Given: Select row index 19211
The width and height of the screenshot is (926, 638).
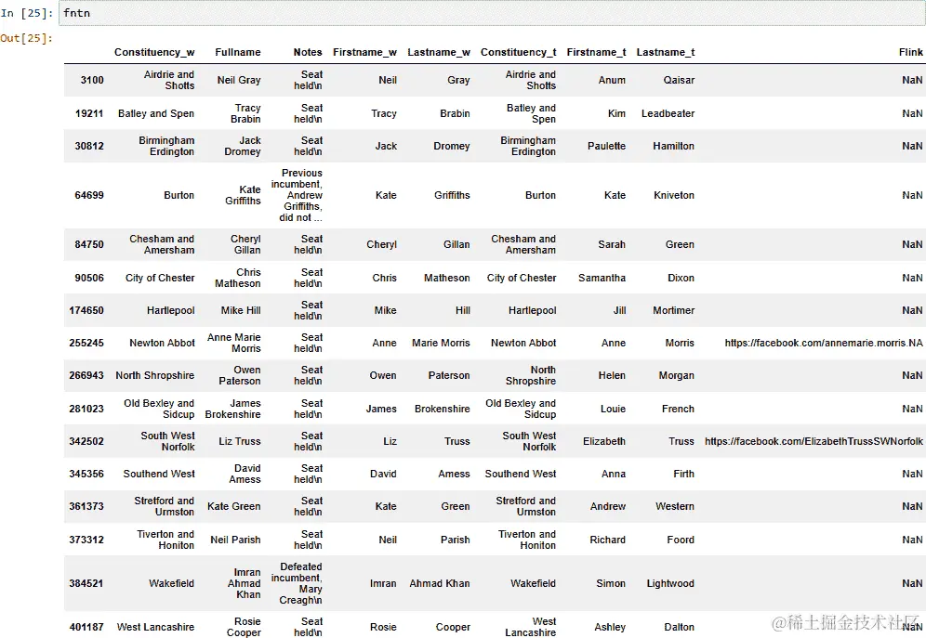Looking at the screenshot, I should [x=89, y=113].
